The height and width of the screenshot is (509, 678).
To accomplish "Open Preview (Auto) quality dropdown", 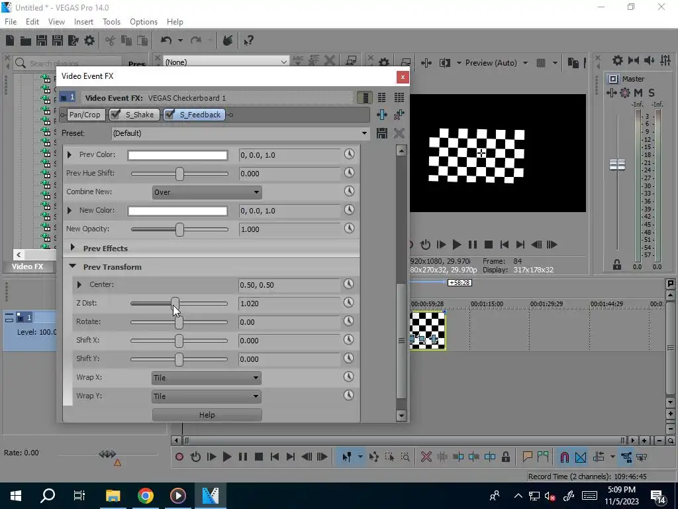I will point(497,63).
